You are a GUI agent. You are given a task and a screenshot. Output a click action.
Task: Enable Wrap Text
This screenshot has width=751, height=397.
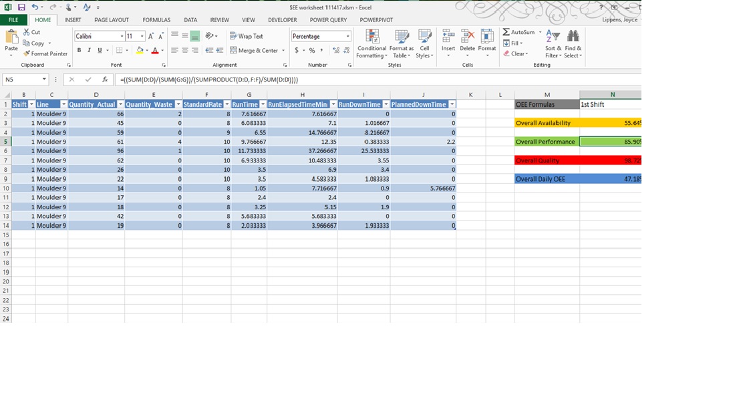click(246, 36)
